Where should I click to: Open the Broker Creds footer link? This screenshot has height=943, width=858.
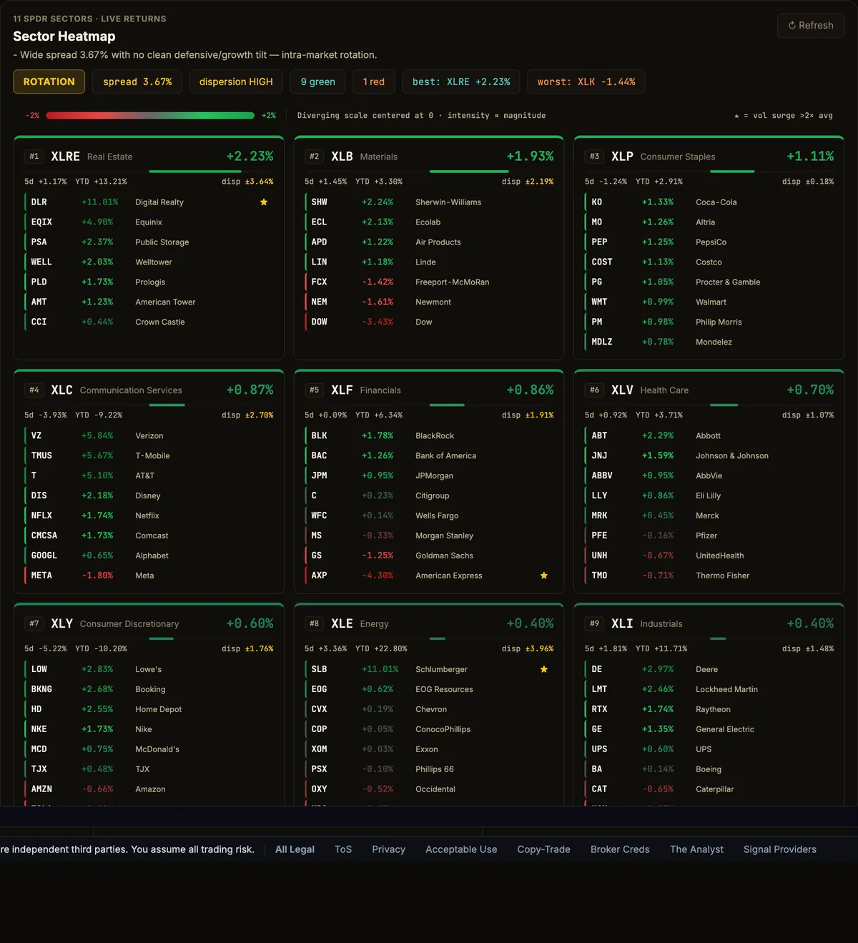pos(620,849)
